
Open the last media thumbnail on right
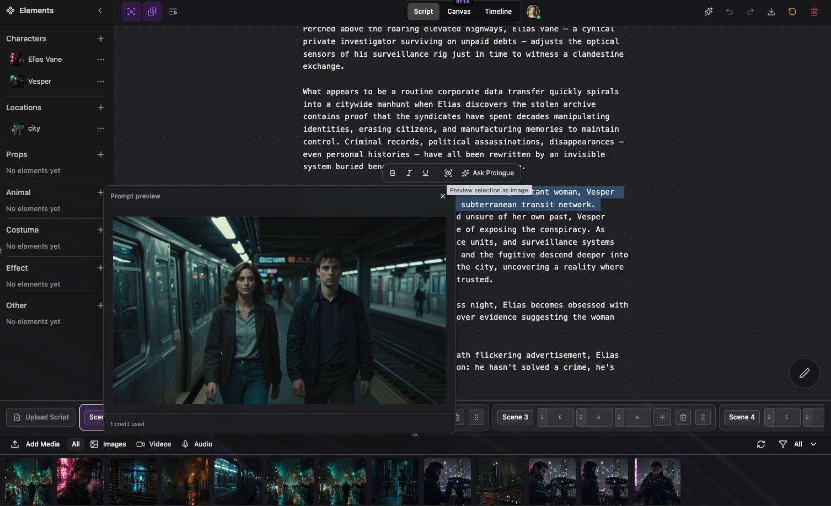(657, 481)
